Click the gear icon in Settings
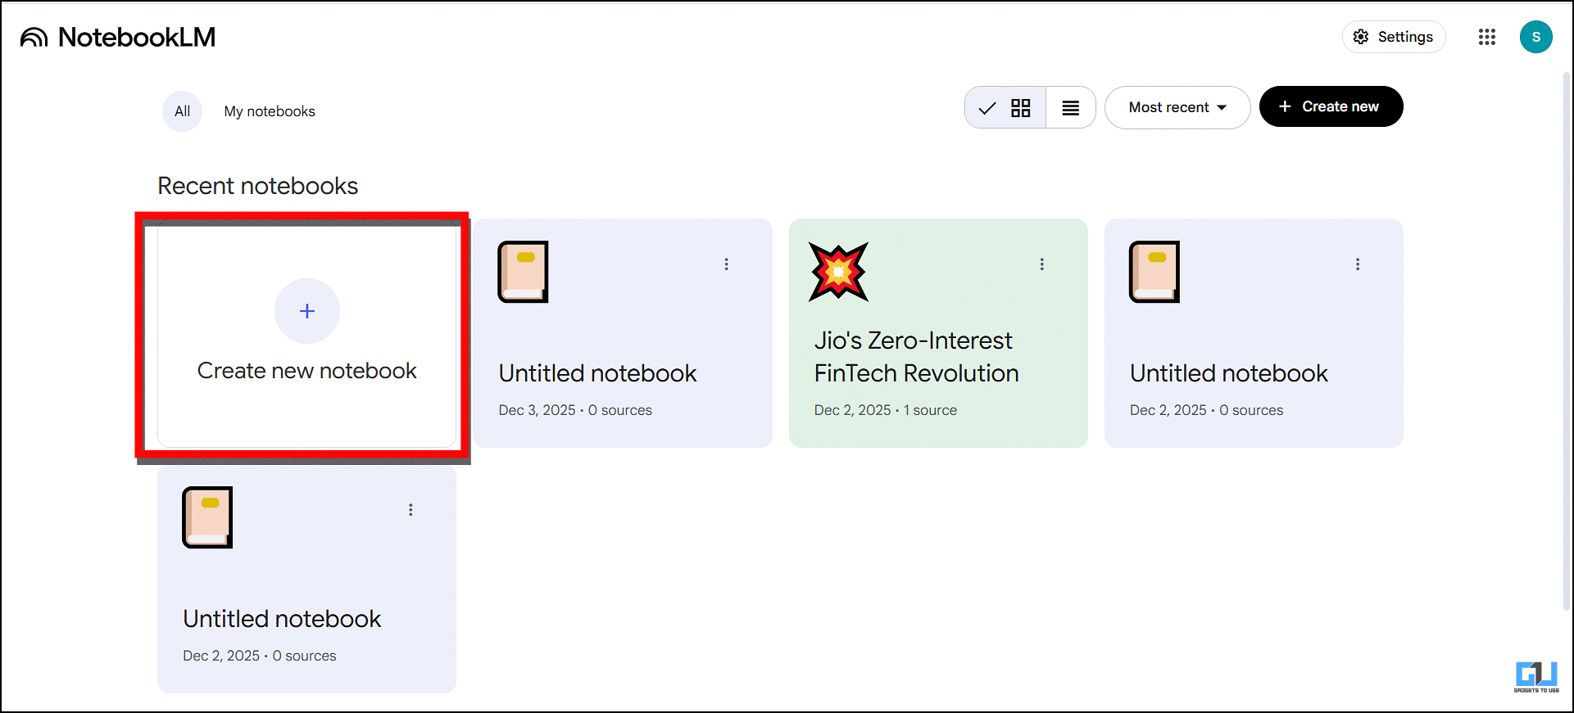 (1361, 37)
